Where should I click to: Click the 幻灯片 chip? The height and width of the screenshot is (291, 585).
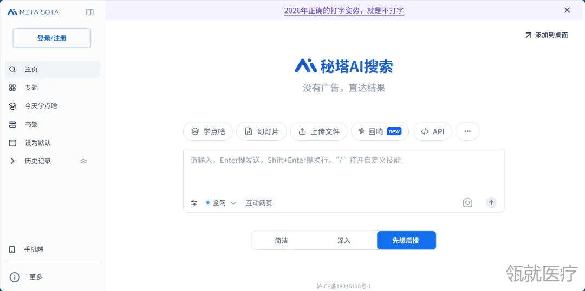(x=262, y=131)
